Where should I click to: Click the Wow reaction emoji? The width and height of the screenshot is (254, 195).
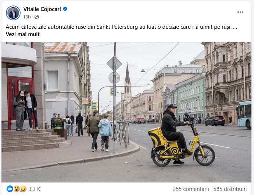pyautogui.click(x=17, y=189)
